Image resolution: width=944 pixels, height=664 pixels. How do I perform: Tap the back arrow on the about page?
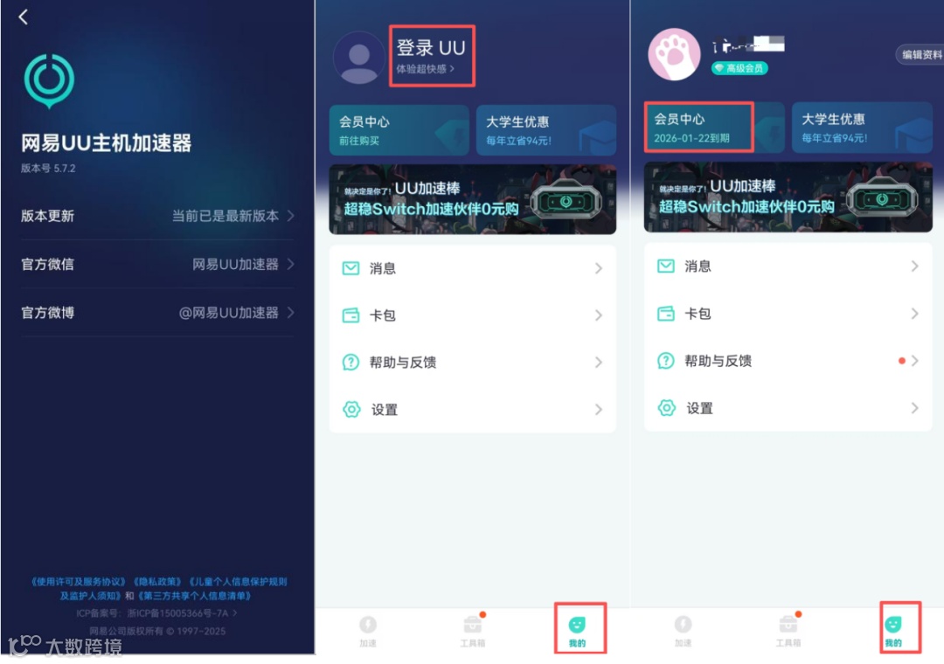[x=24, y=17]
